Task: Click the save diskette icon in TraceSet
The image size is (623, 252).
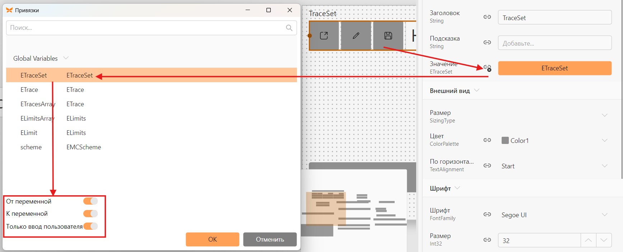Action: tap(388, 36)
